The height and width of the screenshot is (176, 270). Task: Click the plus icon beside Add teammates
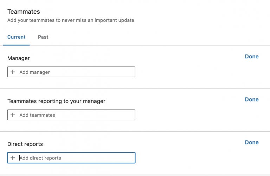[13, 115]
